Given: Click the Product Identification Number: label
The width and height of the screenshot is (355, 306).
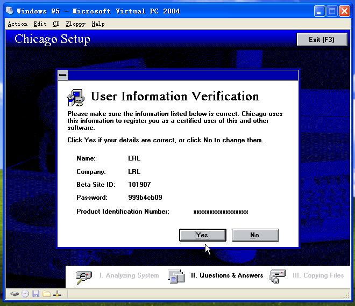Looking at the screenshot, I should tap(123, 212).
